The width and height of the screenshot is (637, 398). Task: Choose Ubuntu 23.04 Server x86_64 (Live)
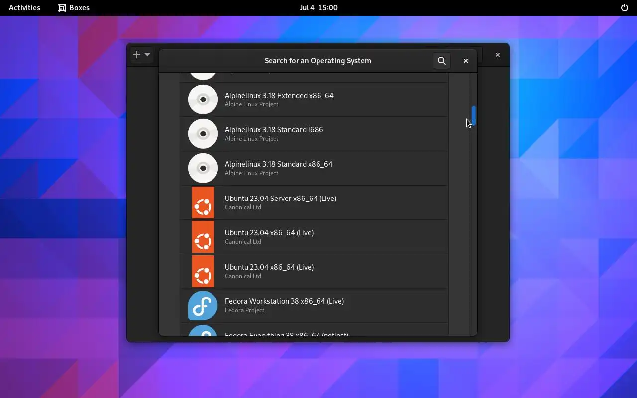315,202
